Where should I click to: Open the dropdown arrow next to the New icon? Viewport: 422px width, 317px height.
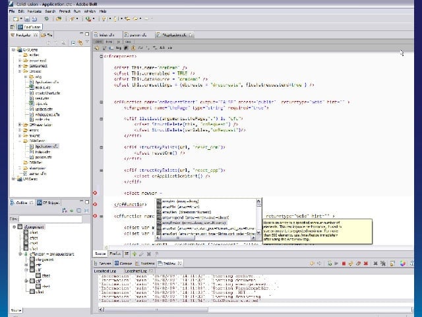coord(21,19)
